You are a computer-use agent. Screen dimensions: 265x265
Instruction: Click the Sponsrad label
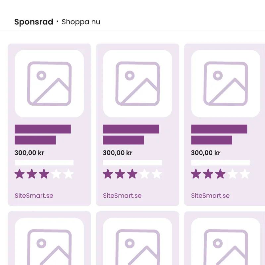coord(34,22)
